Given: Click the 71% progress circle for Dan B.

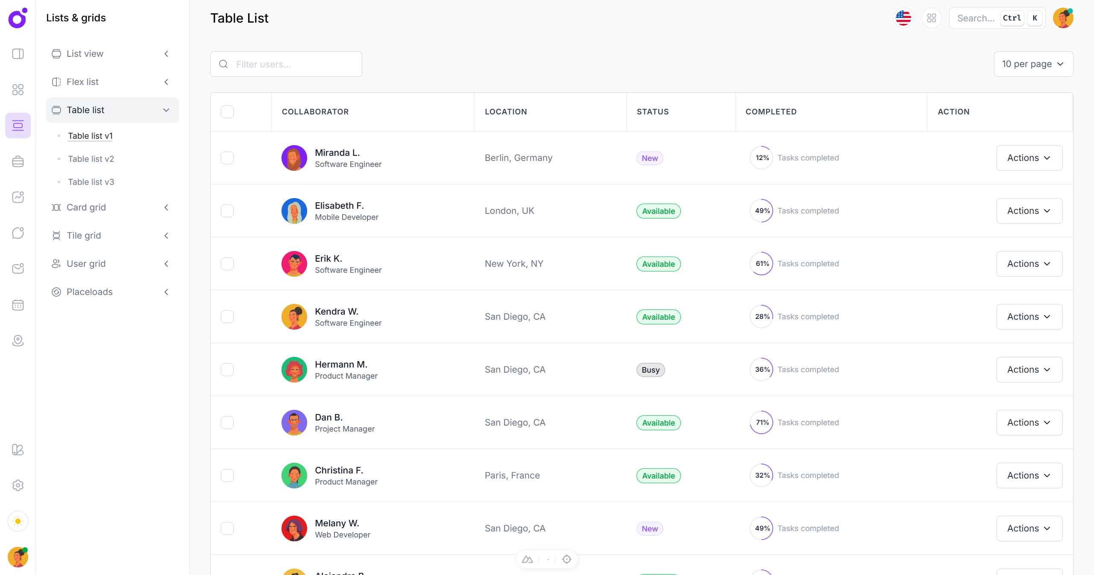Looking at the screenshot, I should [762, 423].
